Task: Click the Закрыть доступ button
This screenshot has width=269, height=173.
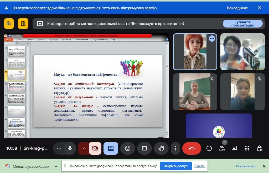Action: click(175, 166)
